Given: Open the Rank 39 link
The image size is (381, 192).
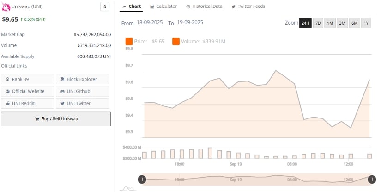Looking at the screenshot, I should [28, 79].
